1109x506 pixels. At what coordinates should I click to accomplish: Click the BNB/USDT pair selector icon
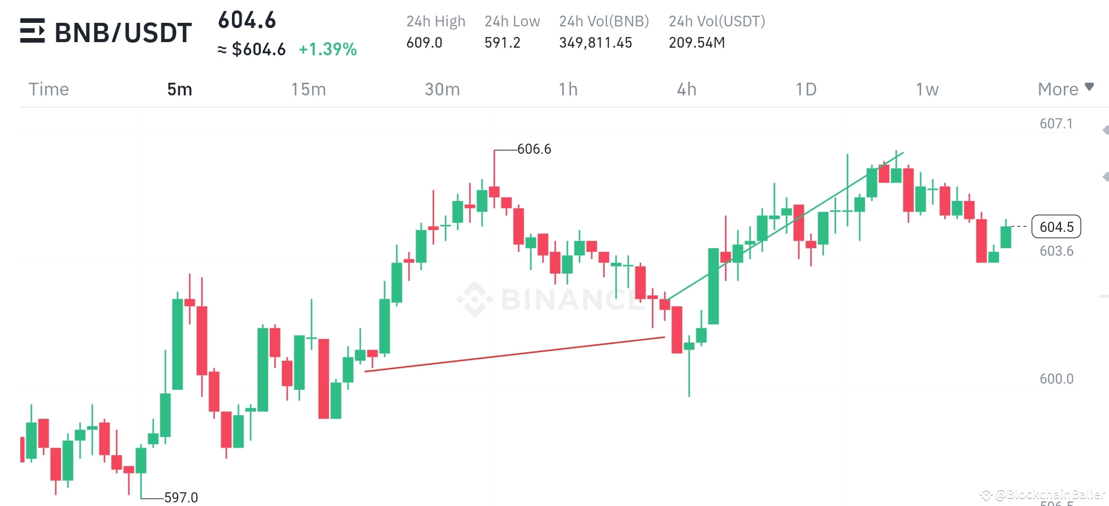tap(32, 31)
